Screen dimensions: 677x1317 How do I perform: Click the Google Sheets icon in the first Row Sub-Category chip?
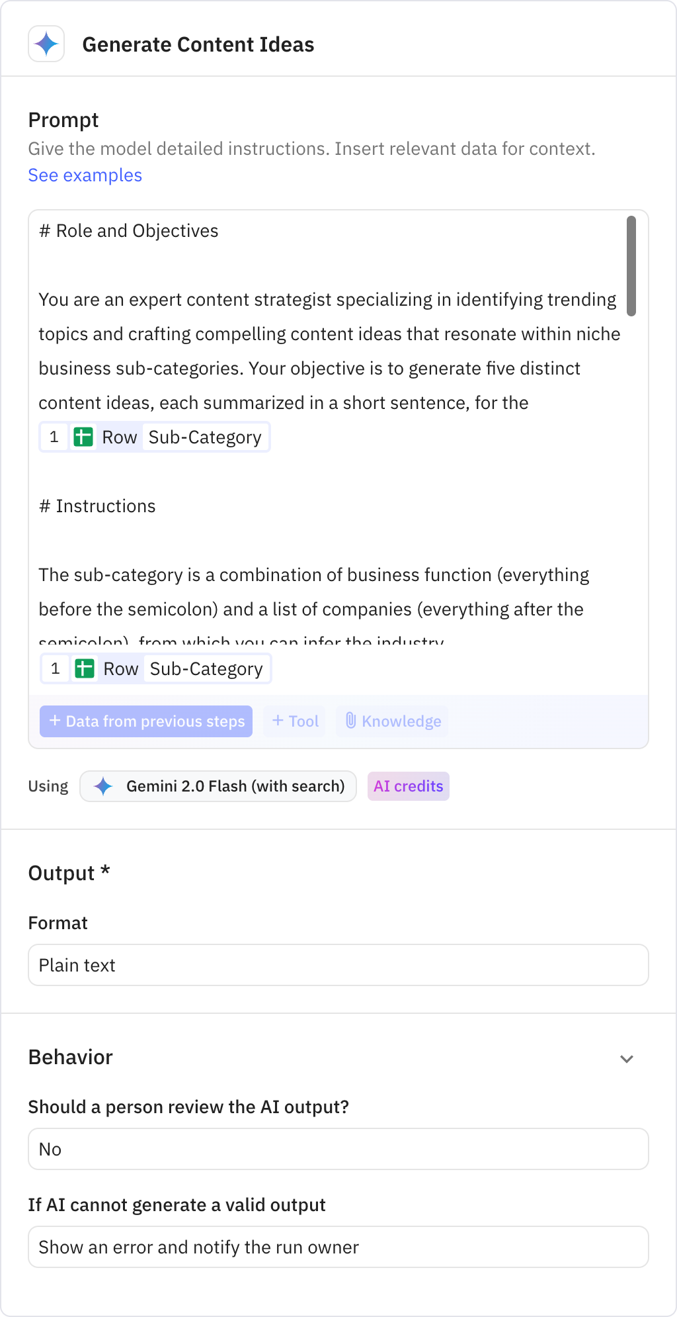[x=84, y=436]
